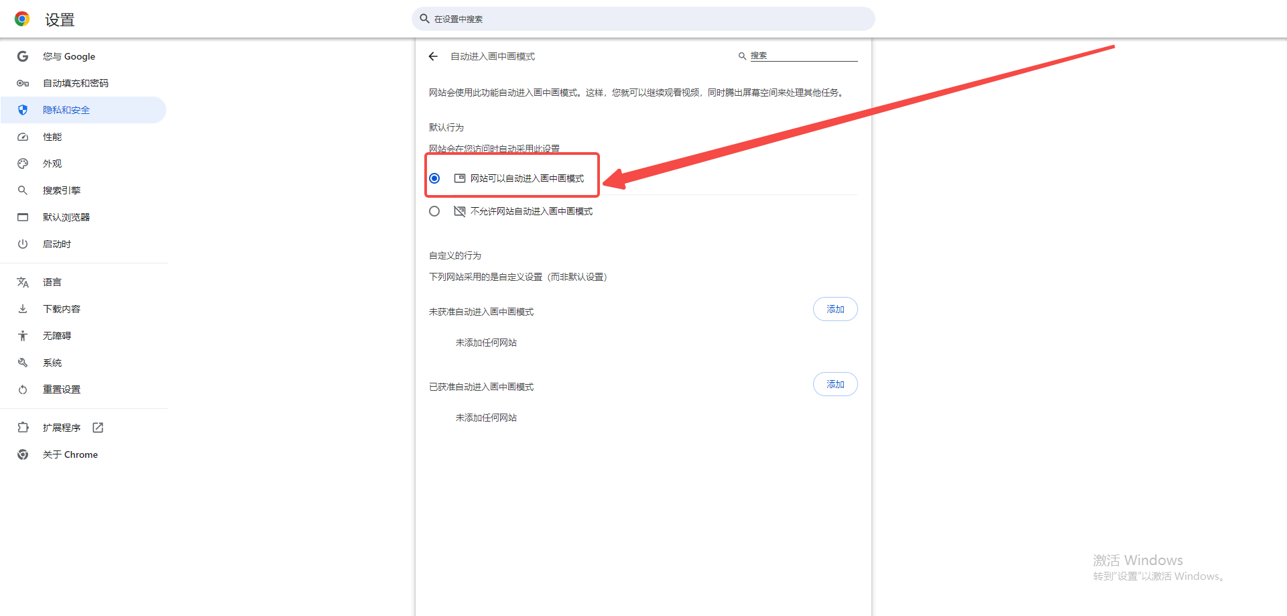Click 添加 for 已获准自动进入画中画模式

coord(835,384)
